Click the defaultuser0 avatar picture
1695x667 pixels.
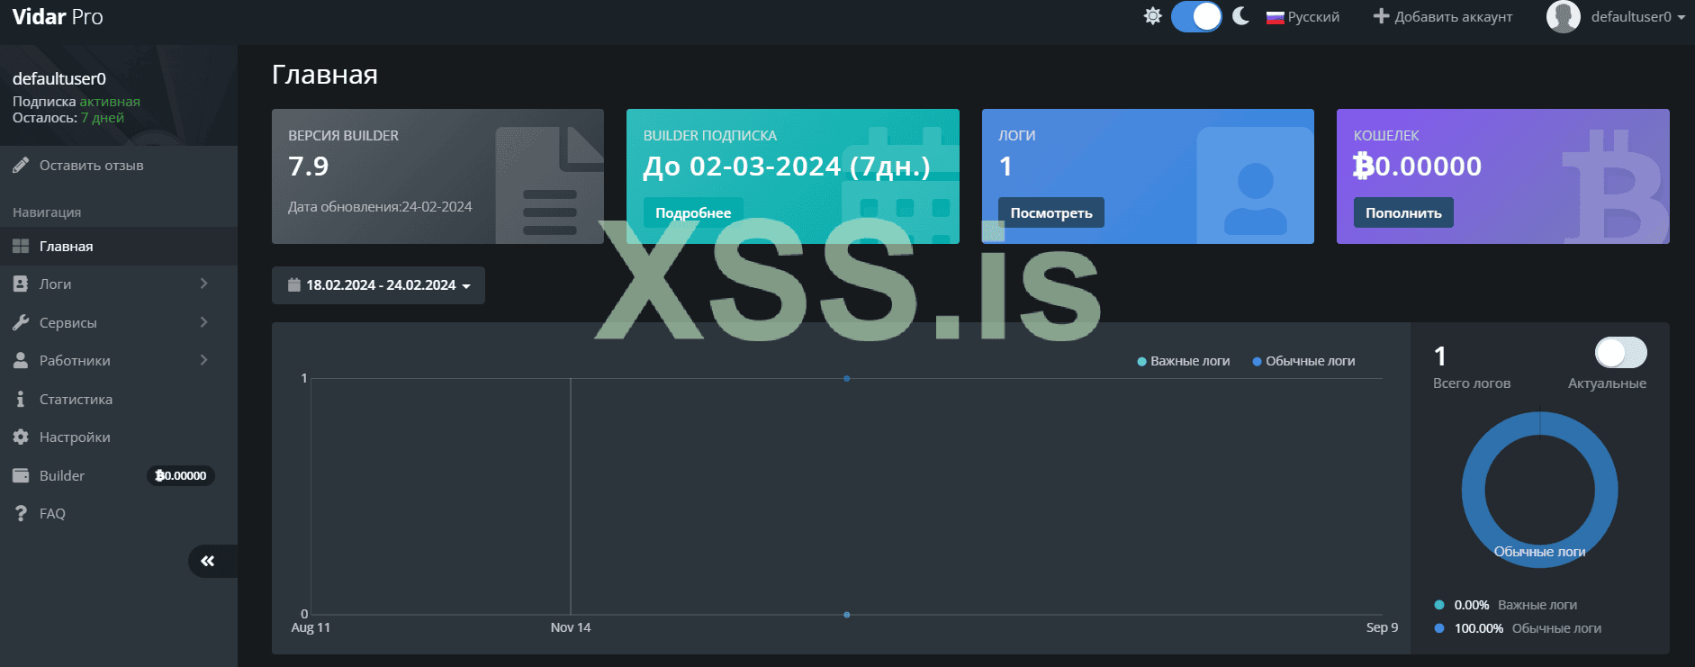[1564, 16]
